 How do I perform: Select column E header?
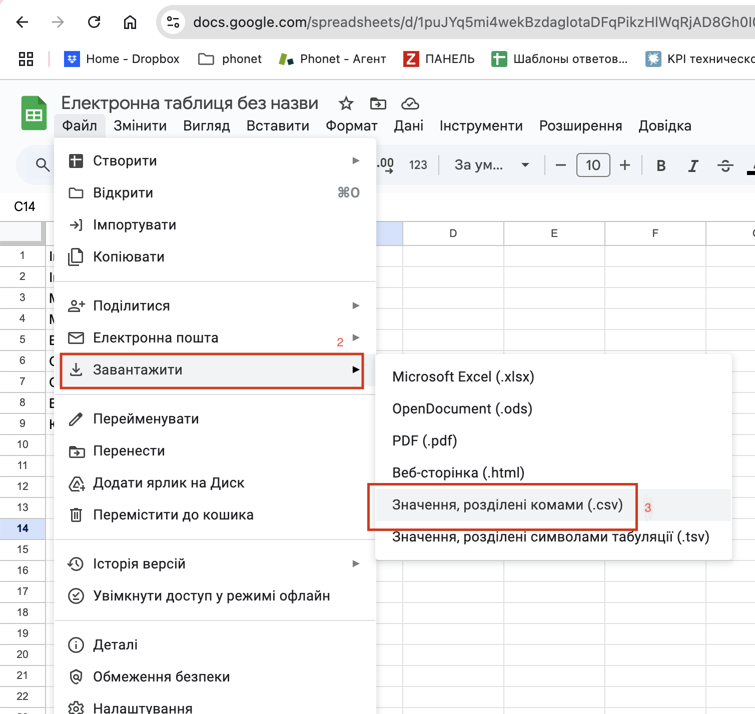pyautogui.click(x=554, y=233)
